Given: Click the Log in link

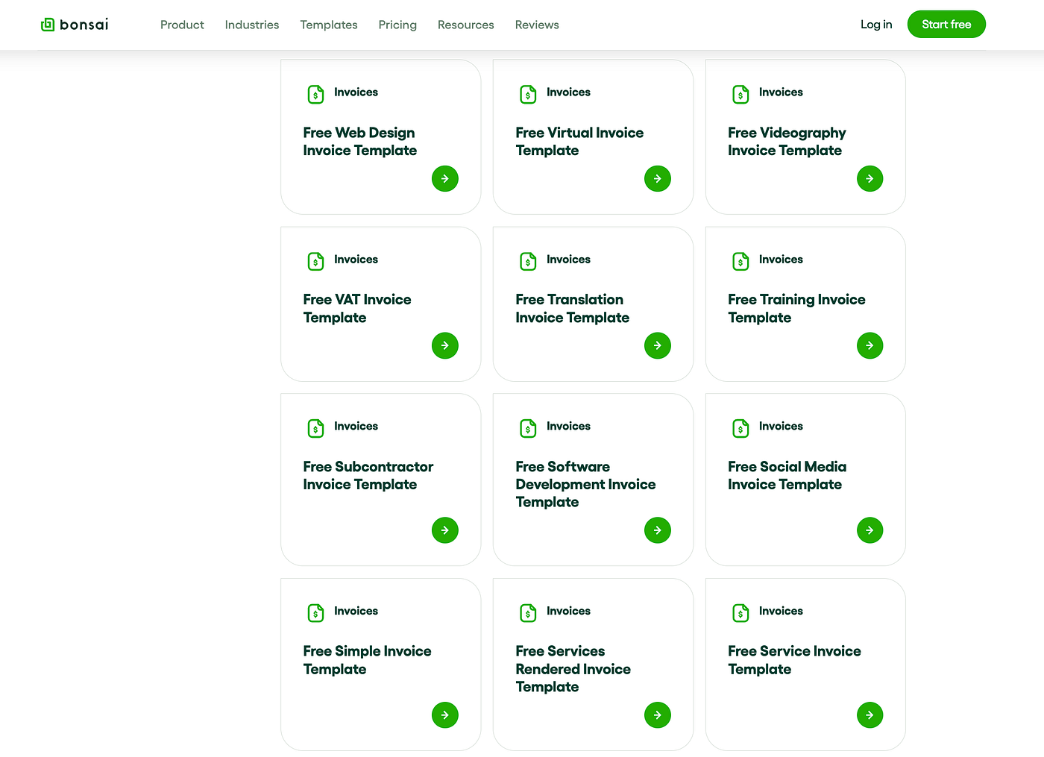Looking at the screenshot, I should coord(876,25).
